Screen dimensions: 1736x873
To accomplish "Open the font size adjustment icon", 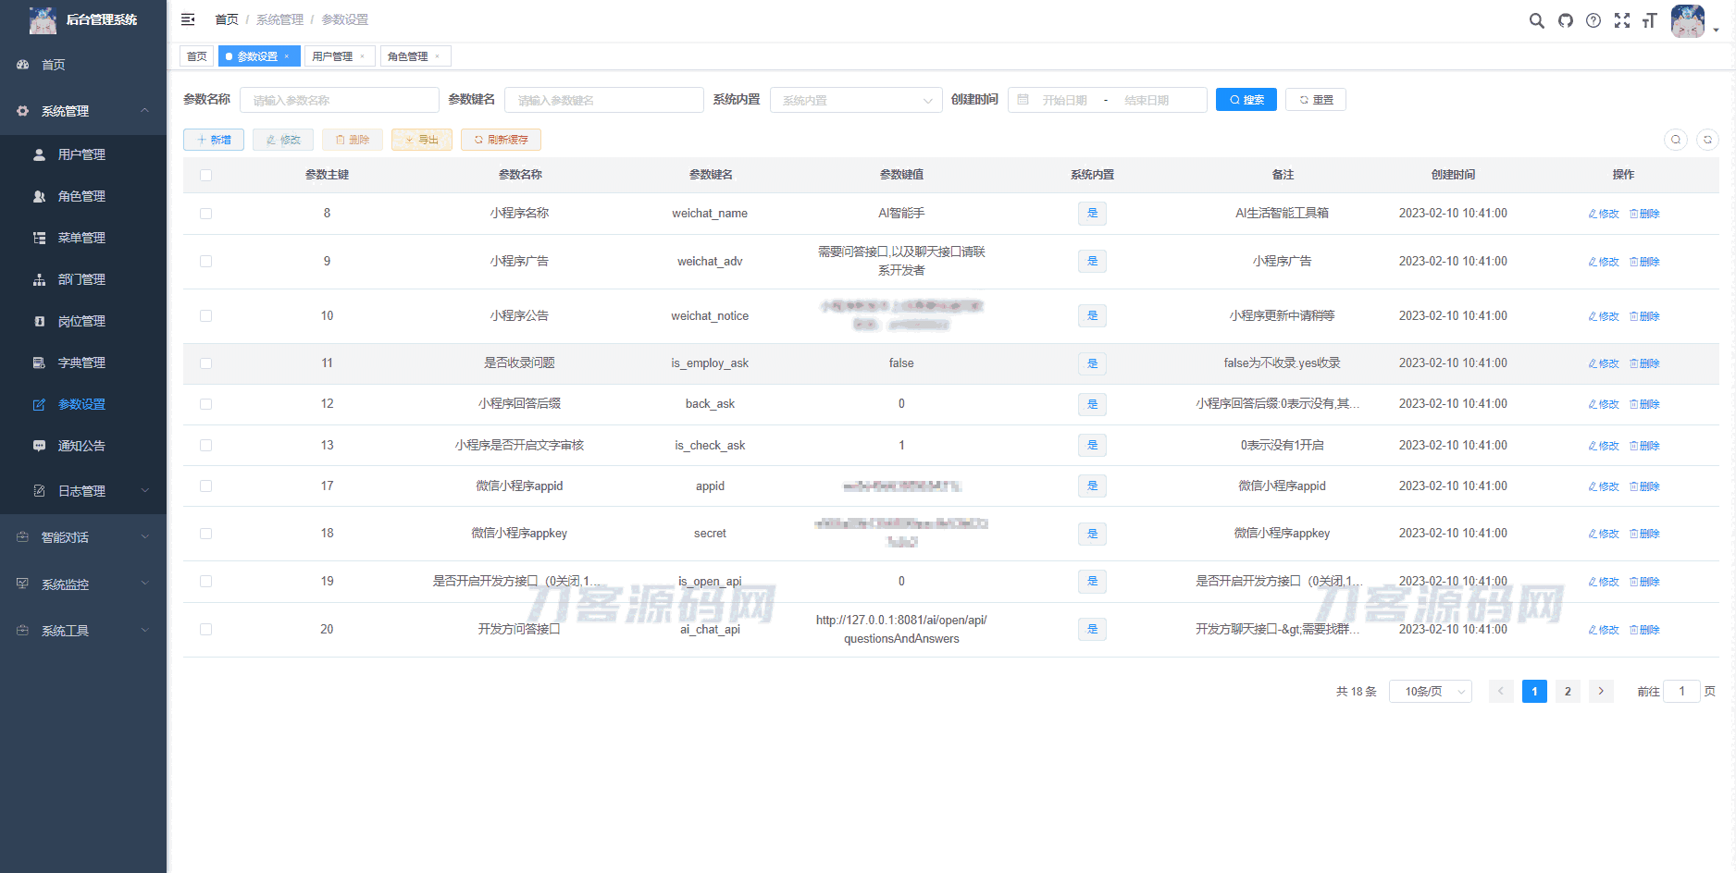I will [x=1649, y=20].
